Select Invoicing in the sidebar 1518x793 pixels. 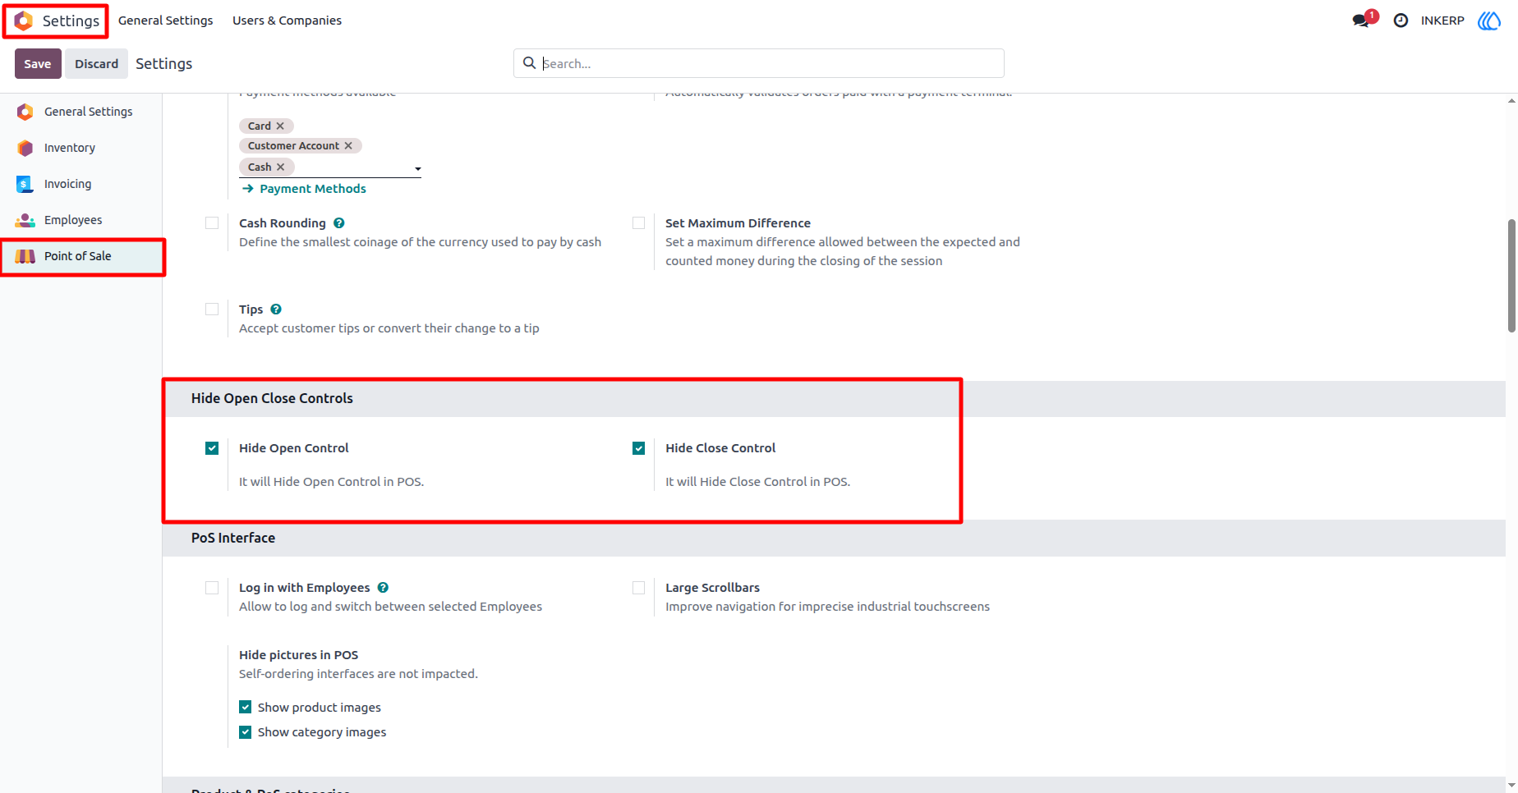coord(81,184)
